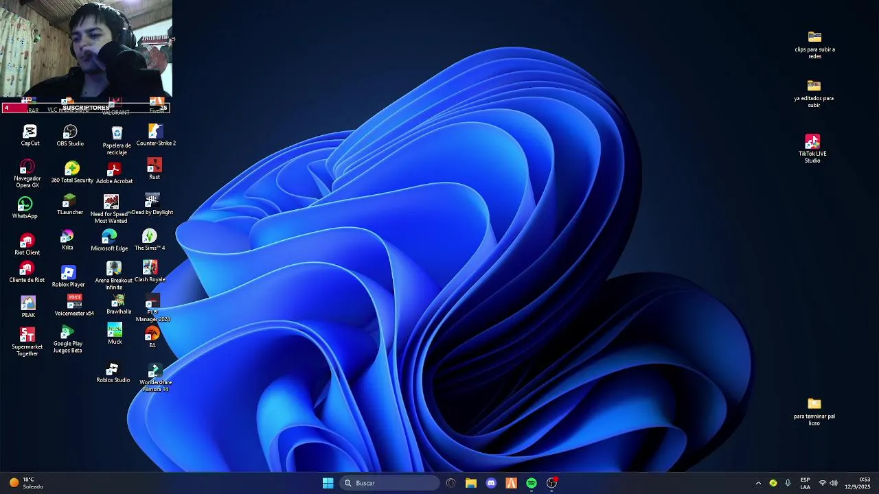Select the Brawlhalla icon

click(119, 305)
